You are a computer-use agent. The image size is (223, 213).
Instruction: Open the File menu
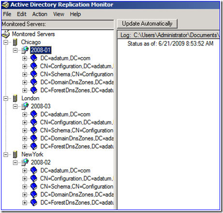(x=7, y=14)
